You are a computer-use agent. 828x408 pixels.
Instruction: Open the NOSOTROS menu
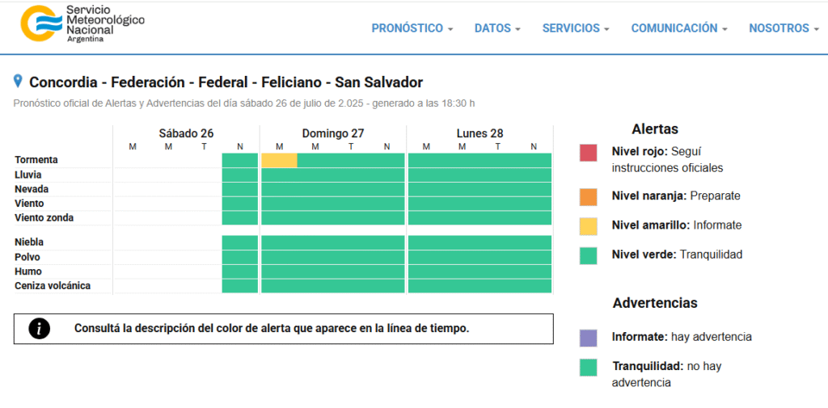click(783, 28)
